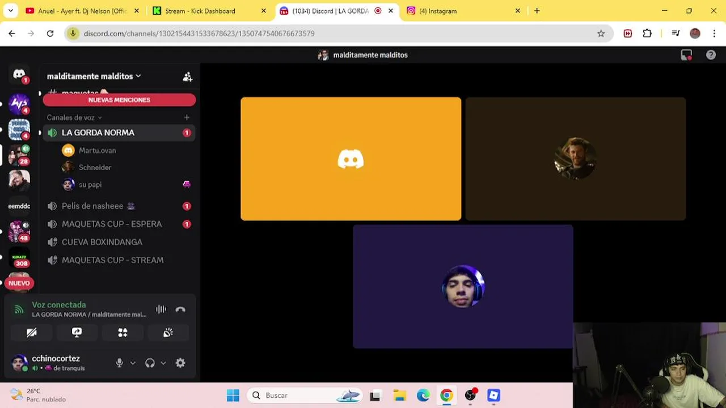The width and height of the screenshot is (726, 408).
Task: Open Microsoft Edge from the taskbar
Action: tap(423, 396)
